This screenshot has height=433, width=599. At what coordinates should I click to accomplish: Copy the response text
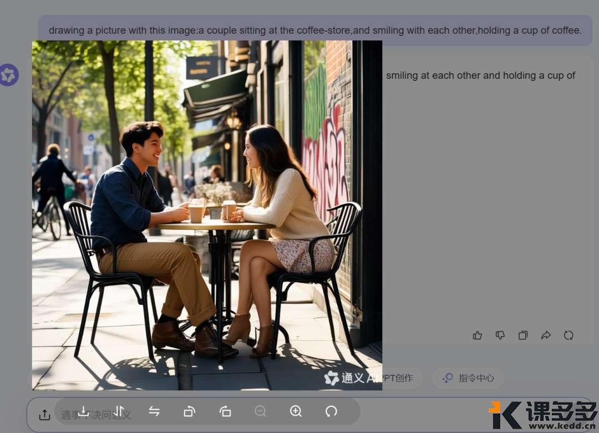(x=523, y=335)
